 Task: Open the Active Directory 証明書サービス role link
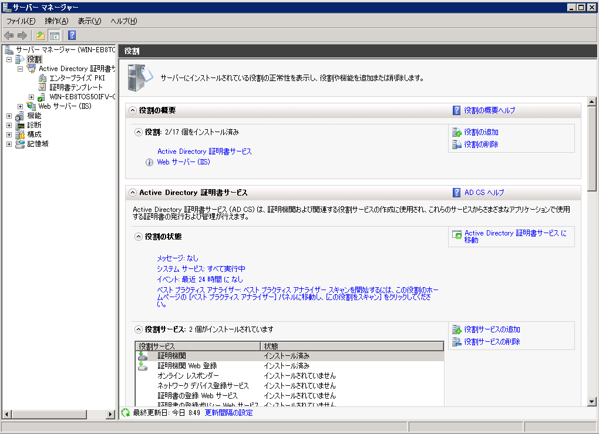point(205,152)
